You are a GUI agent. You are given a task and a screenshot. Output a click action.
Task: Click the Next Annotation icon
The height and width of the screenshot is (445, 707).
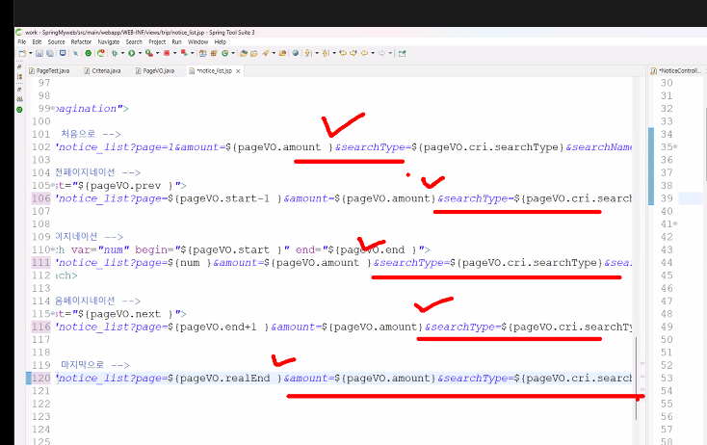coord(308,53)
